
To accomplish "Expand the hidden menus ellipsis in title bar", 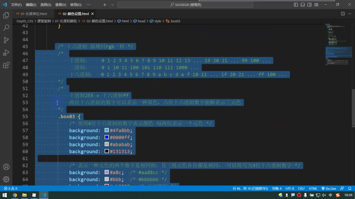I will coord(88,5).
